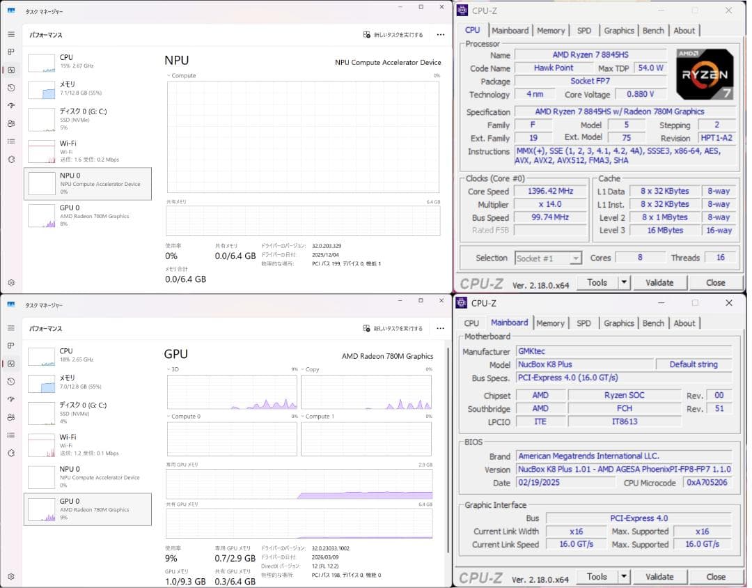Viewport: 752px width, 588px height.
Task: Select Wi-Fi item in NPU Task Manager window
Action: point(88,150)
